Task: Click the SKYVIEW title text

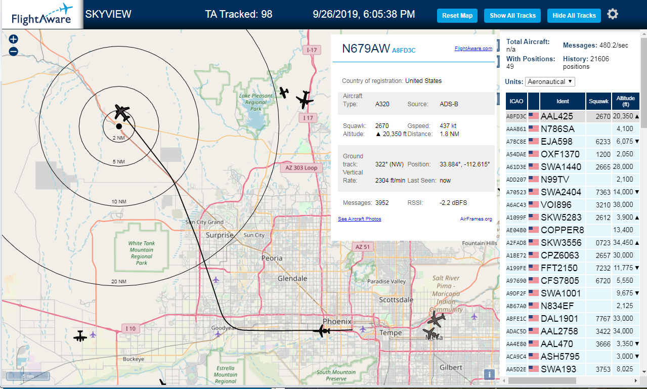Action: (108, 14)
